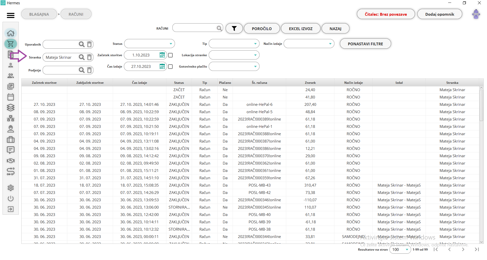
Task: Click EXCEL IZVOZ button
Action: [x=301, y=28]
